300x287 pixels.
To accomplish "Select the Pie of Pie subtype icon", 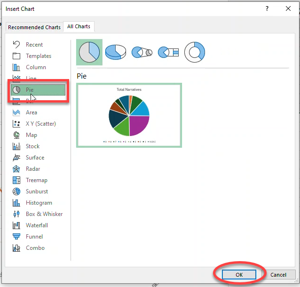I will click(x=142, y=52).
